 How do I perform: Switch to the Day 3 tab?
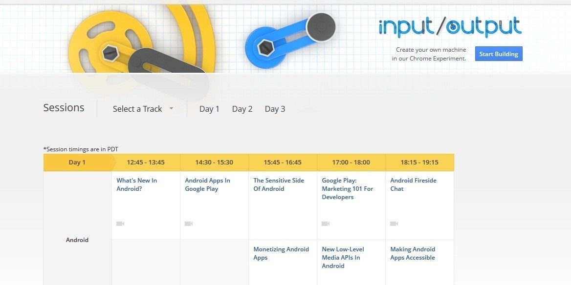[x=275, y=109]
